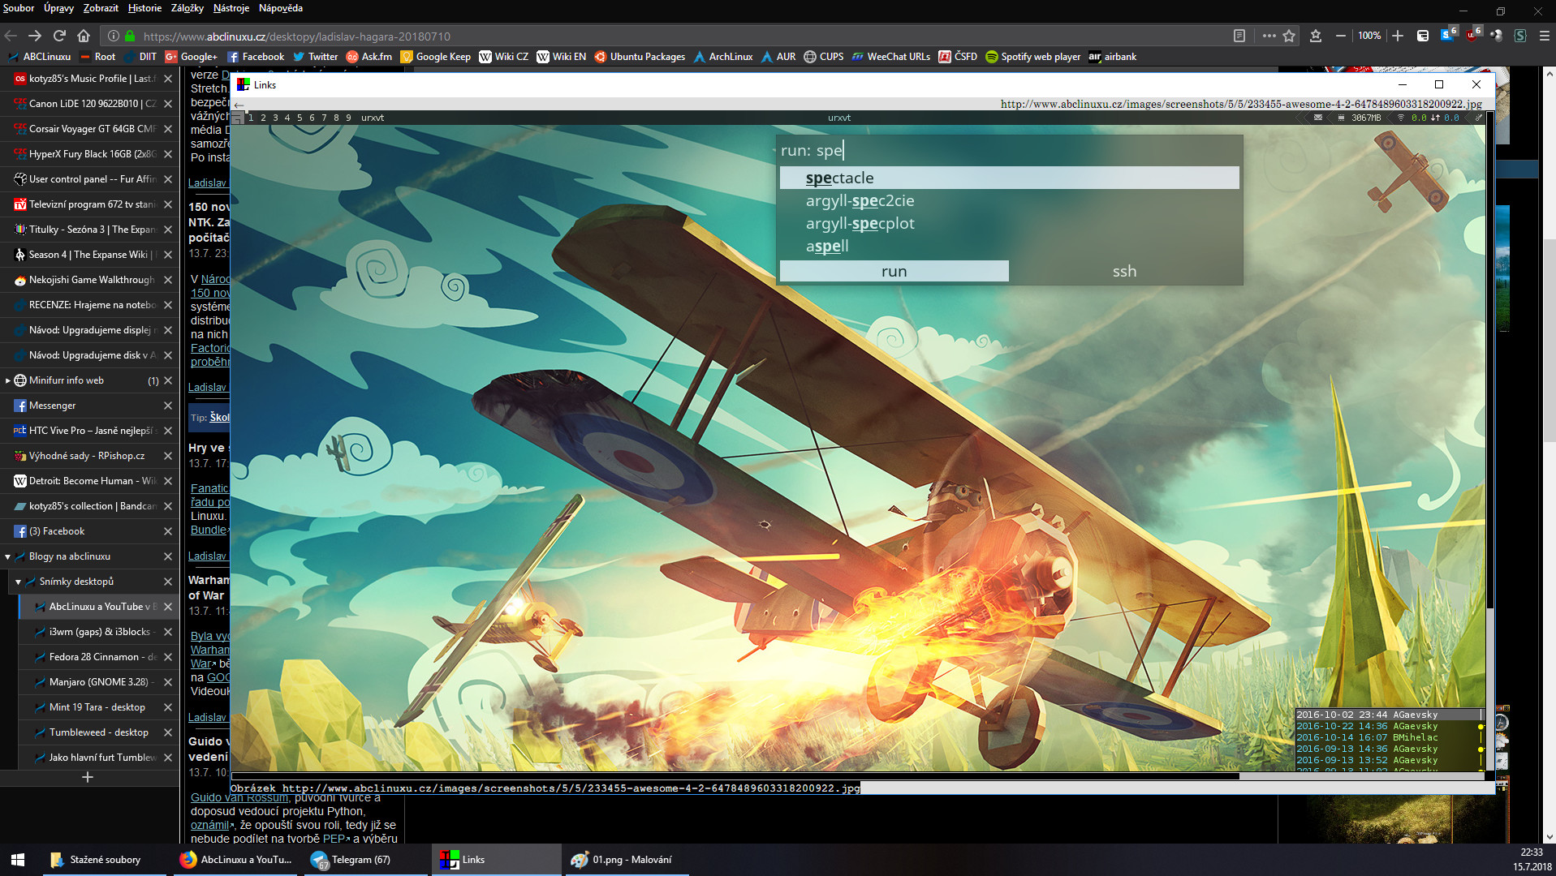Open the Nástroje menu
Viewport: 1556px width, 876px height.
pos(231,8)
